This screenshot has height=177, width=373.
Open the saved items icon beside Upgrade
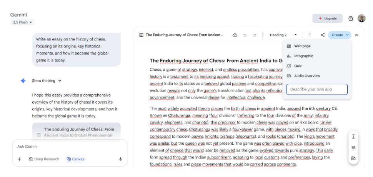[x=350, y=18]
